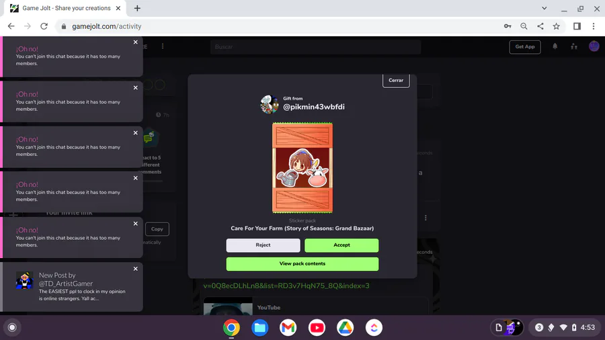The width and height of the screenshot is (605, 340).
Task: Dismiss the second Oh no notification
Action: point(135,87)
